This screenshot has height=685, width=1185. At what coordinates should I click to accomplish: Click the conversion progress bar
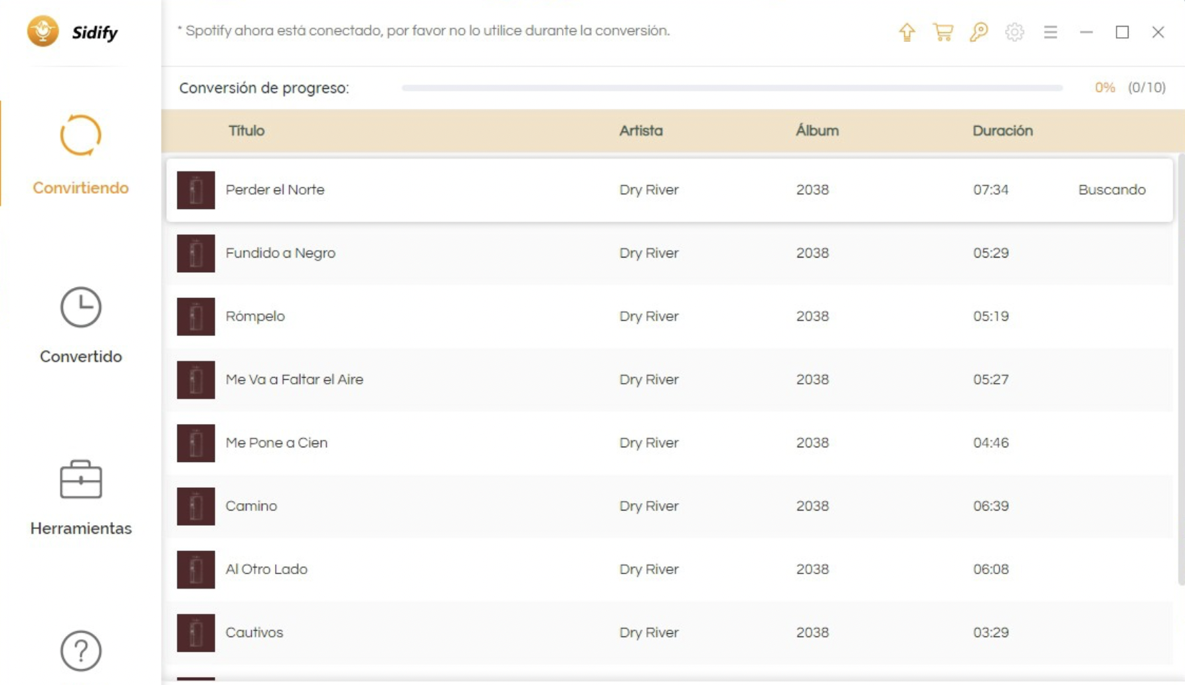[x=731, y=87]
